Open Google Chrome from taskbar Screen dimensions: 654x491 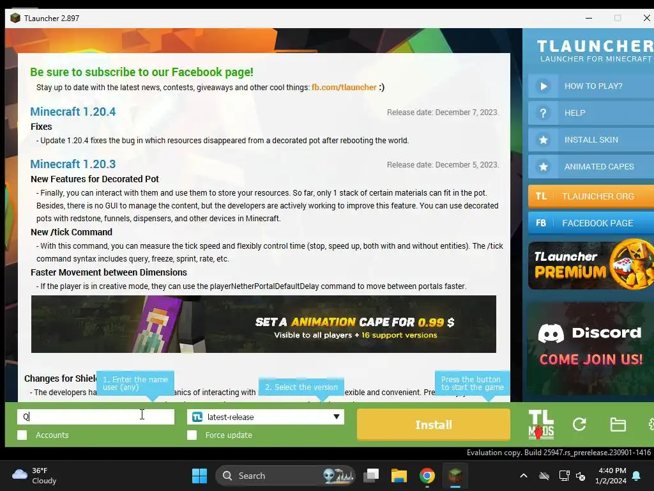427,476
